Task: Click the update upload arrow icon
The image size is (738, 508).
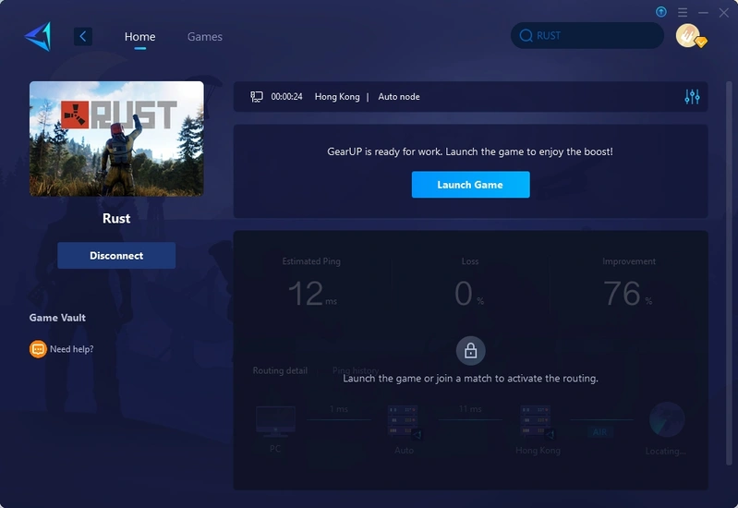Action: click(x=661, y=12)
